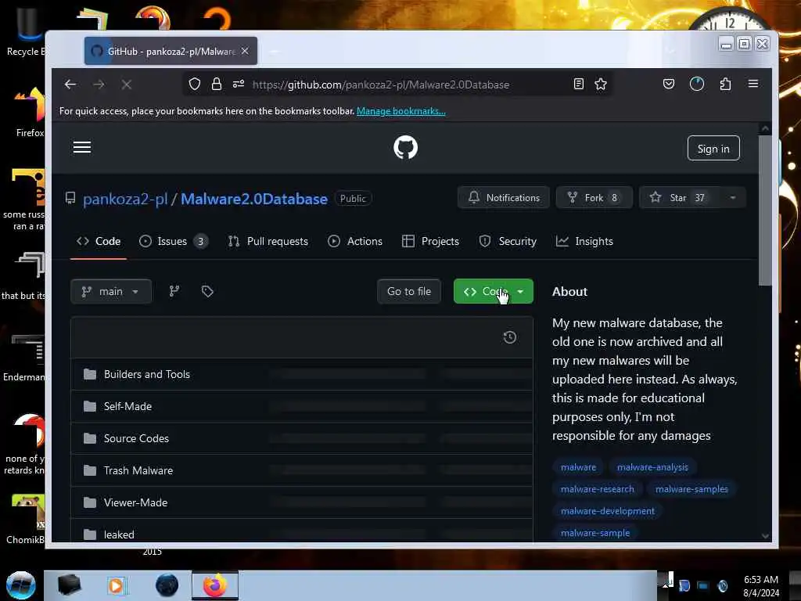The image size is (801, 601).
Task: Open GitHub hamburger navigation menu
Action: tap(81, 148)
